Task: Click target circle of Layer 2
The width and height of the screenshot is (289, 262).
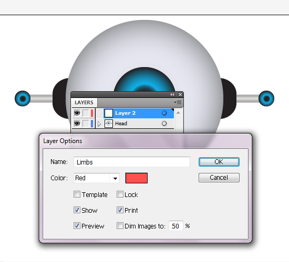Action: pyautogui.click(x=164, y=113)
